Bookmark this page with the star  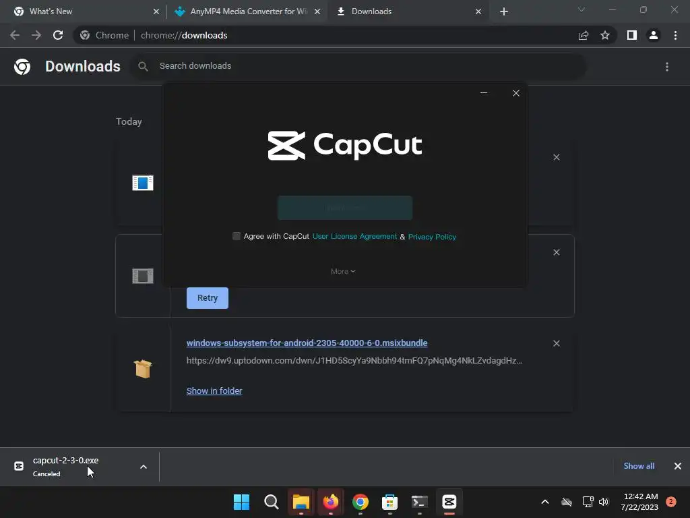pyautogui.click(x=605, y=35)
